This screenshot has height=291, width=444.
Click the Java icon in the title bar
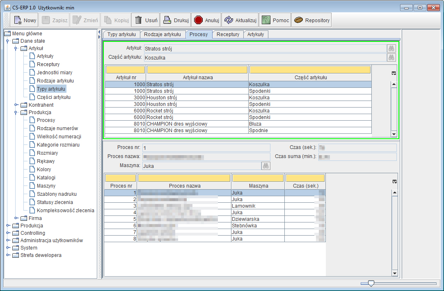(x=8, y=8)
